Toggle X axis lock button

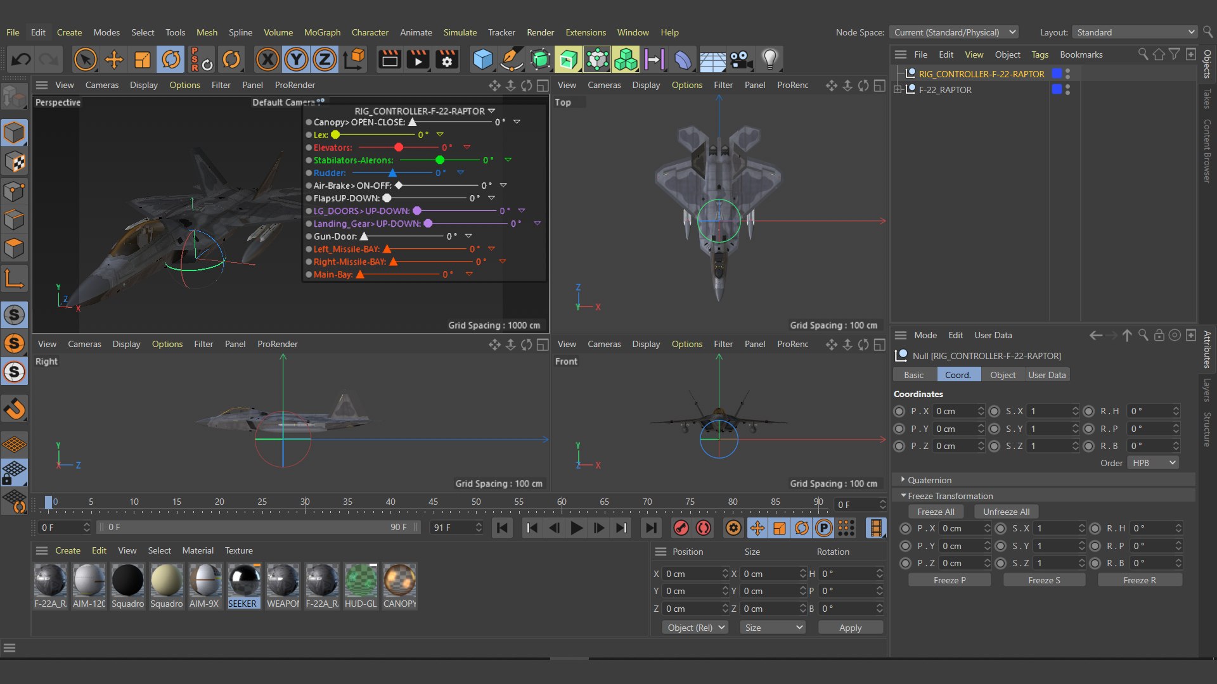(x=267, y=60)
